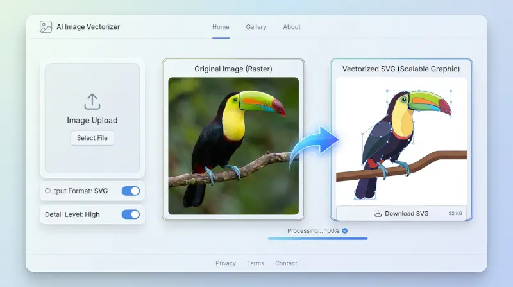Click the 'Vectorized SVG (Scalable Graphic)' heading
Screen dimensions: 513x287
coord(401,69)
